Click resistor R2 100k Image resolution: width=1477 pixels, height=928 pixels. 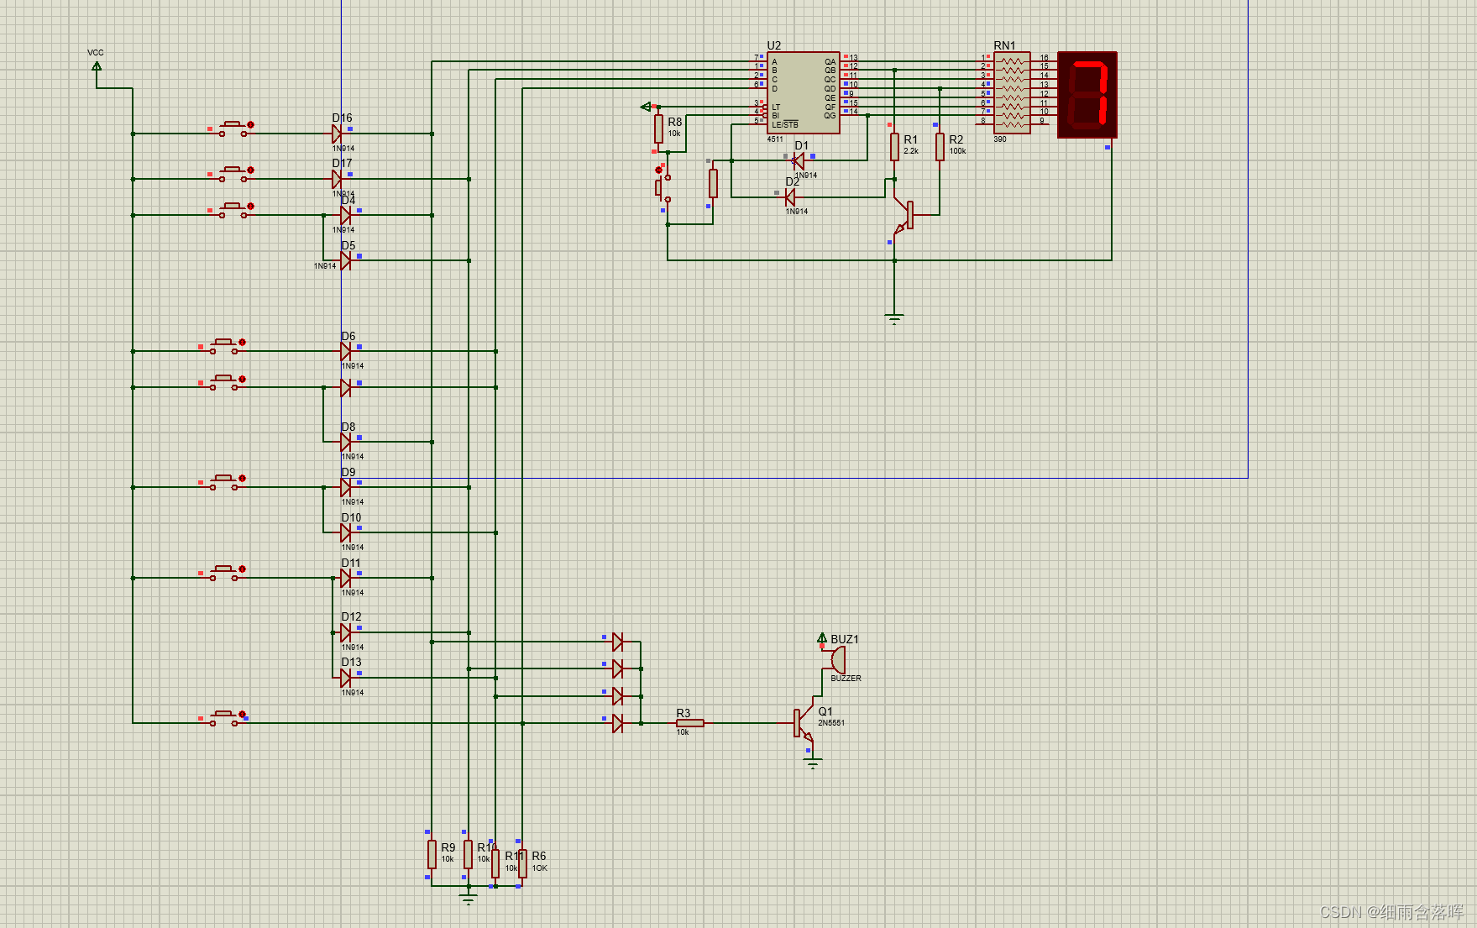coord(940,147)
